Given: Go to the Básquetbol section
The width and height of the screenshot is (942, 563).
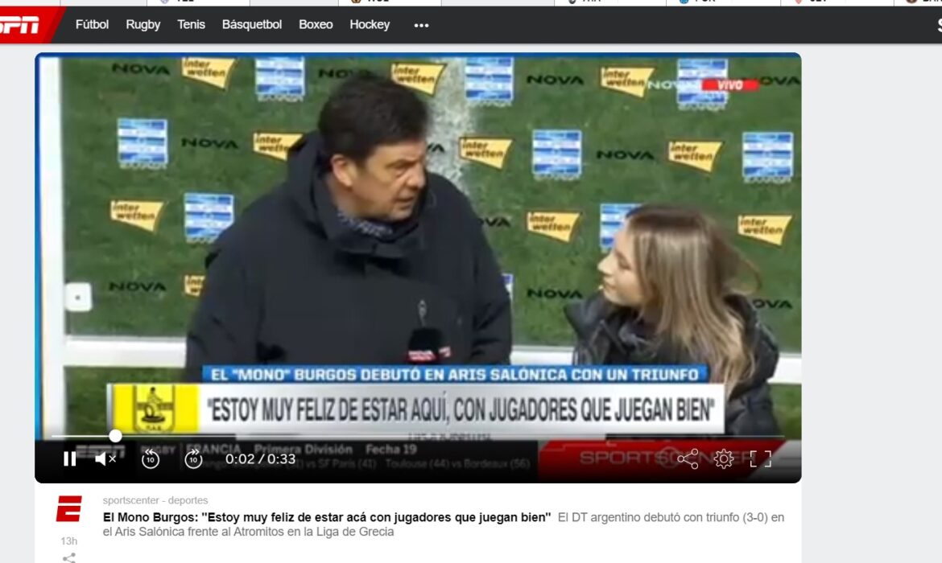Looking at the screenshot, I should (251, 25).
